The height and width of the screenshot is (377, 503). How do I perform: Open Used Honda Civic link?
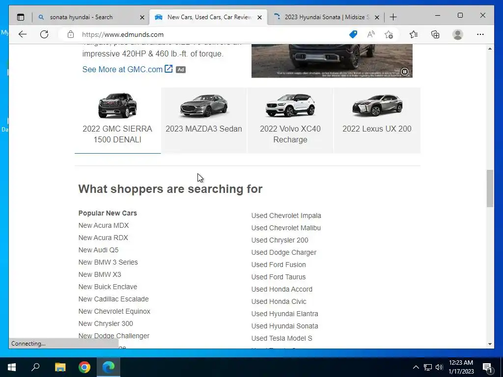point(279,301)
